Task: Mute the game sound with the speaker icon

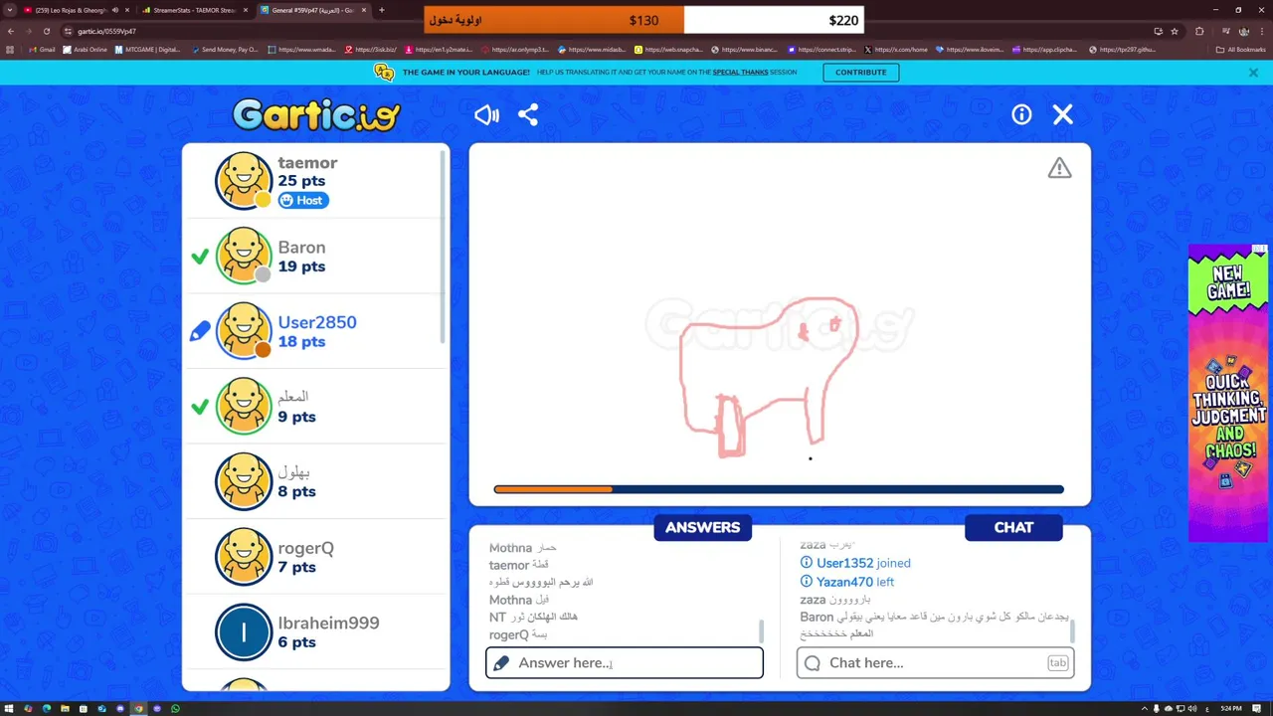Action: (486, 115)
